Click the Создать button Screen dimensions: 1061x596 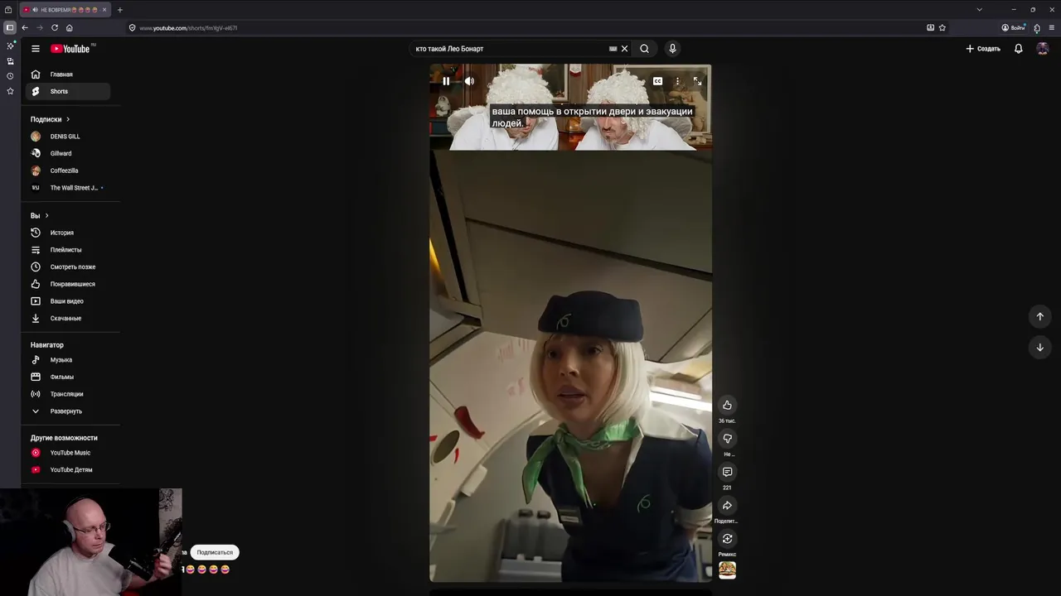click(983, 49)
